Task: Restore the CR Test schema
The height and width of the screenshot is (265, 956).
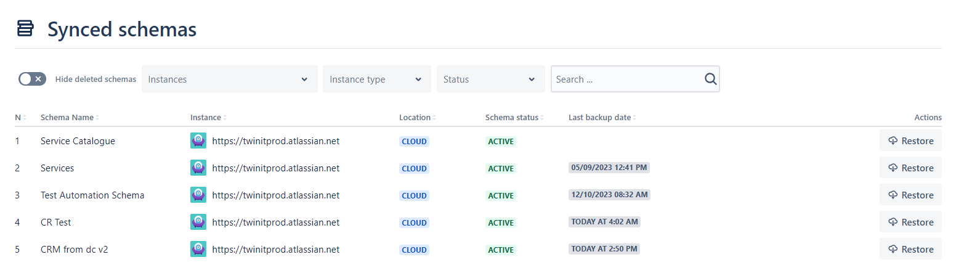Action: (x=910, y=222)
